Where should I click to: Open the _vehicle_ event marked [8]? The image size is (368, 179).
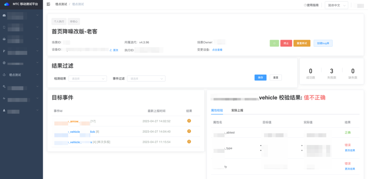[x=75, y=132]
